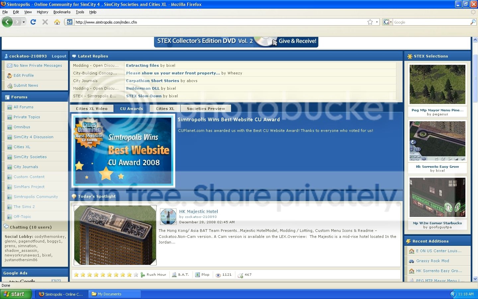Click the stop loading X icon

[x=45, y=22]
